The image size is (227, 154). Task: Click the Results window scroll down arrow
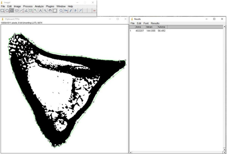tap(225, 149)
